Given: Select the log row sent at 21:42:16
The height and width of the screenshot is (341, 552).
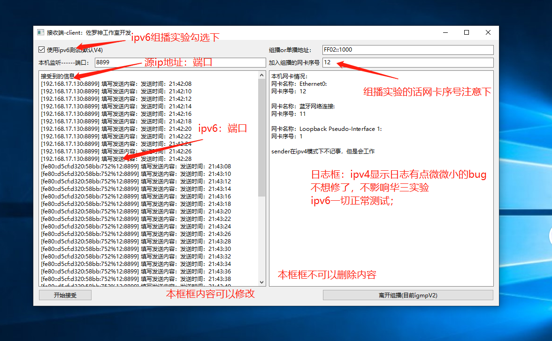Looking at the screenshot, I should pos(116,114).
